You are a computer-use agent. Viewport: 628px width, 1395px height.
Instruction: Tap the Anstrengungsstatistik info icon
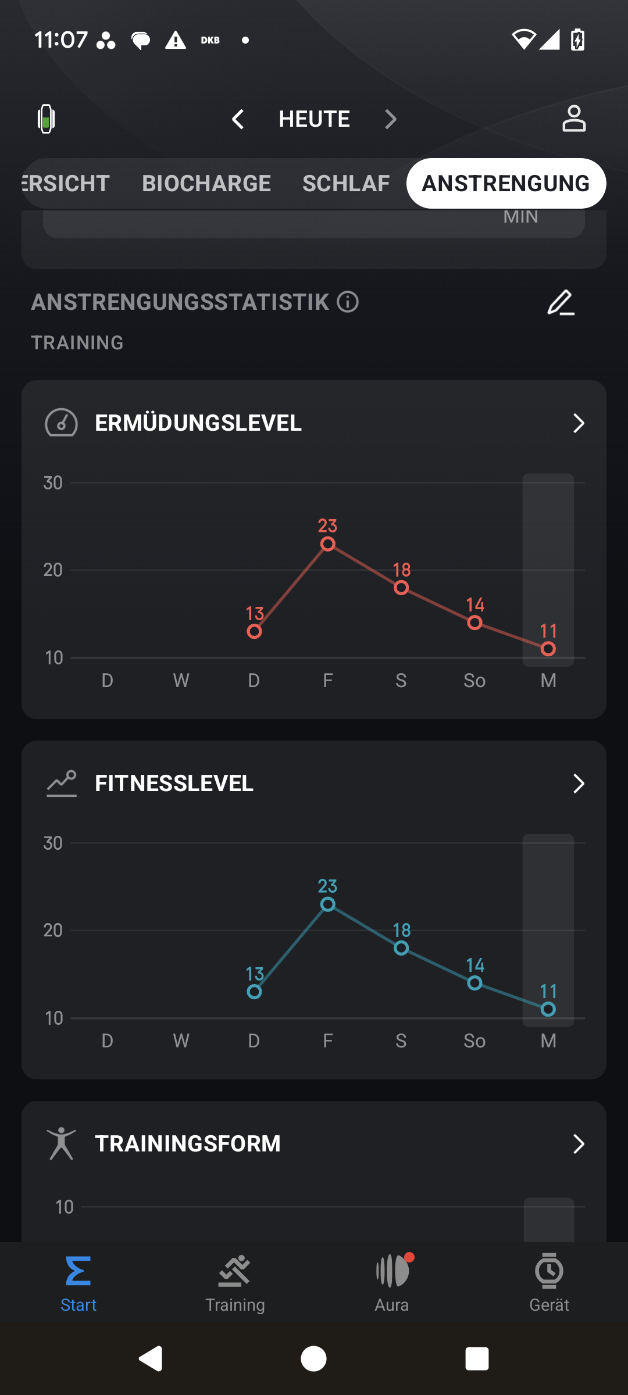[x=348, y=302]
